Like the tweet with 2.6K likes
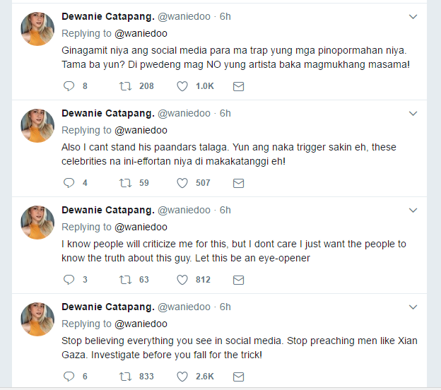Viewport: 441px width, 390px height. [x=182, y=376]
